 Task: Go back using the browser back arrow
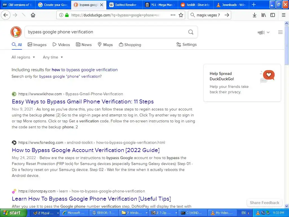pyautogui.click(x=6, y=15)
